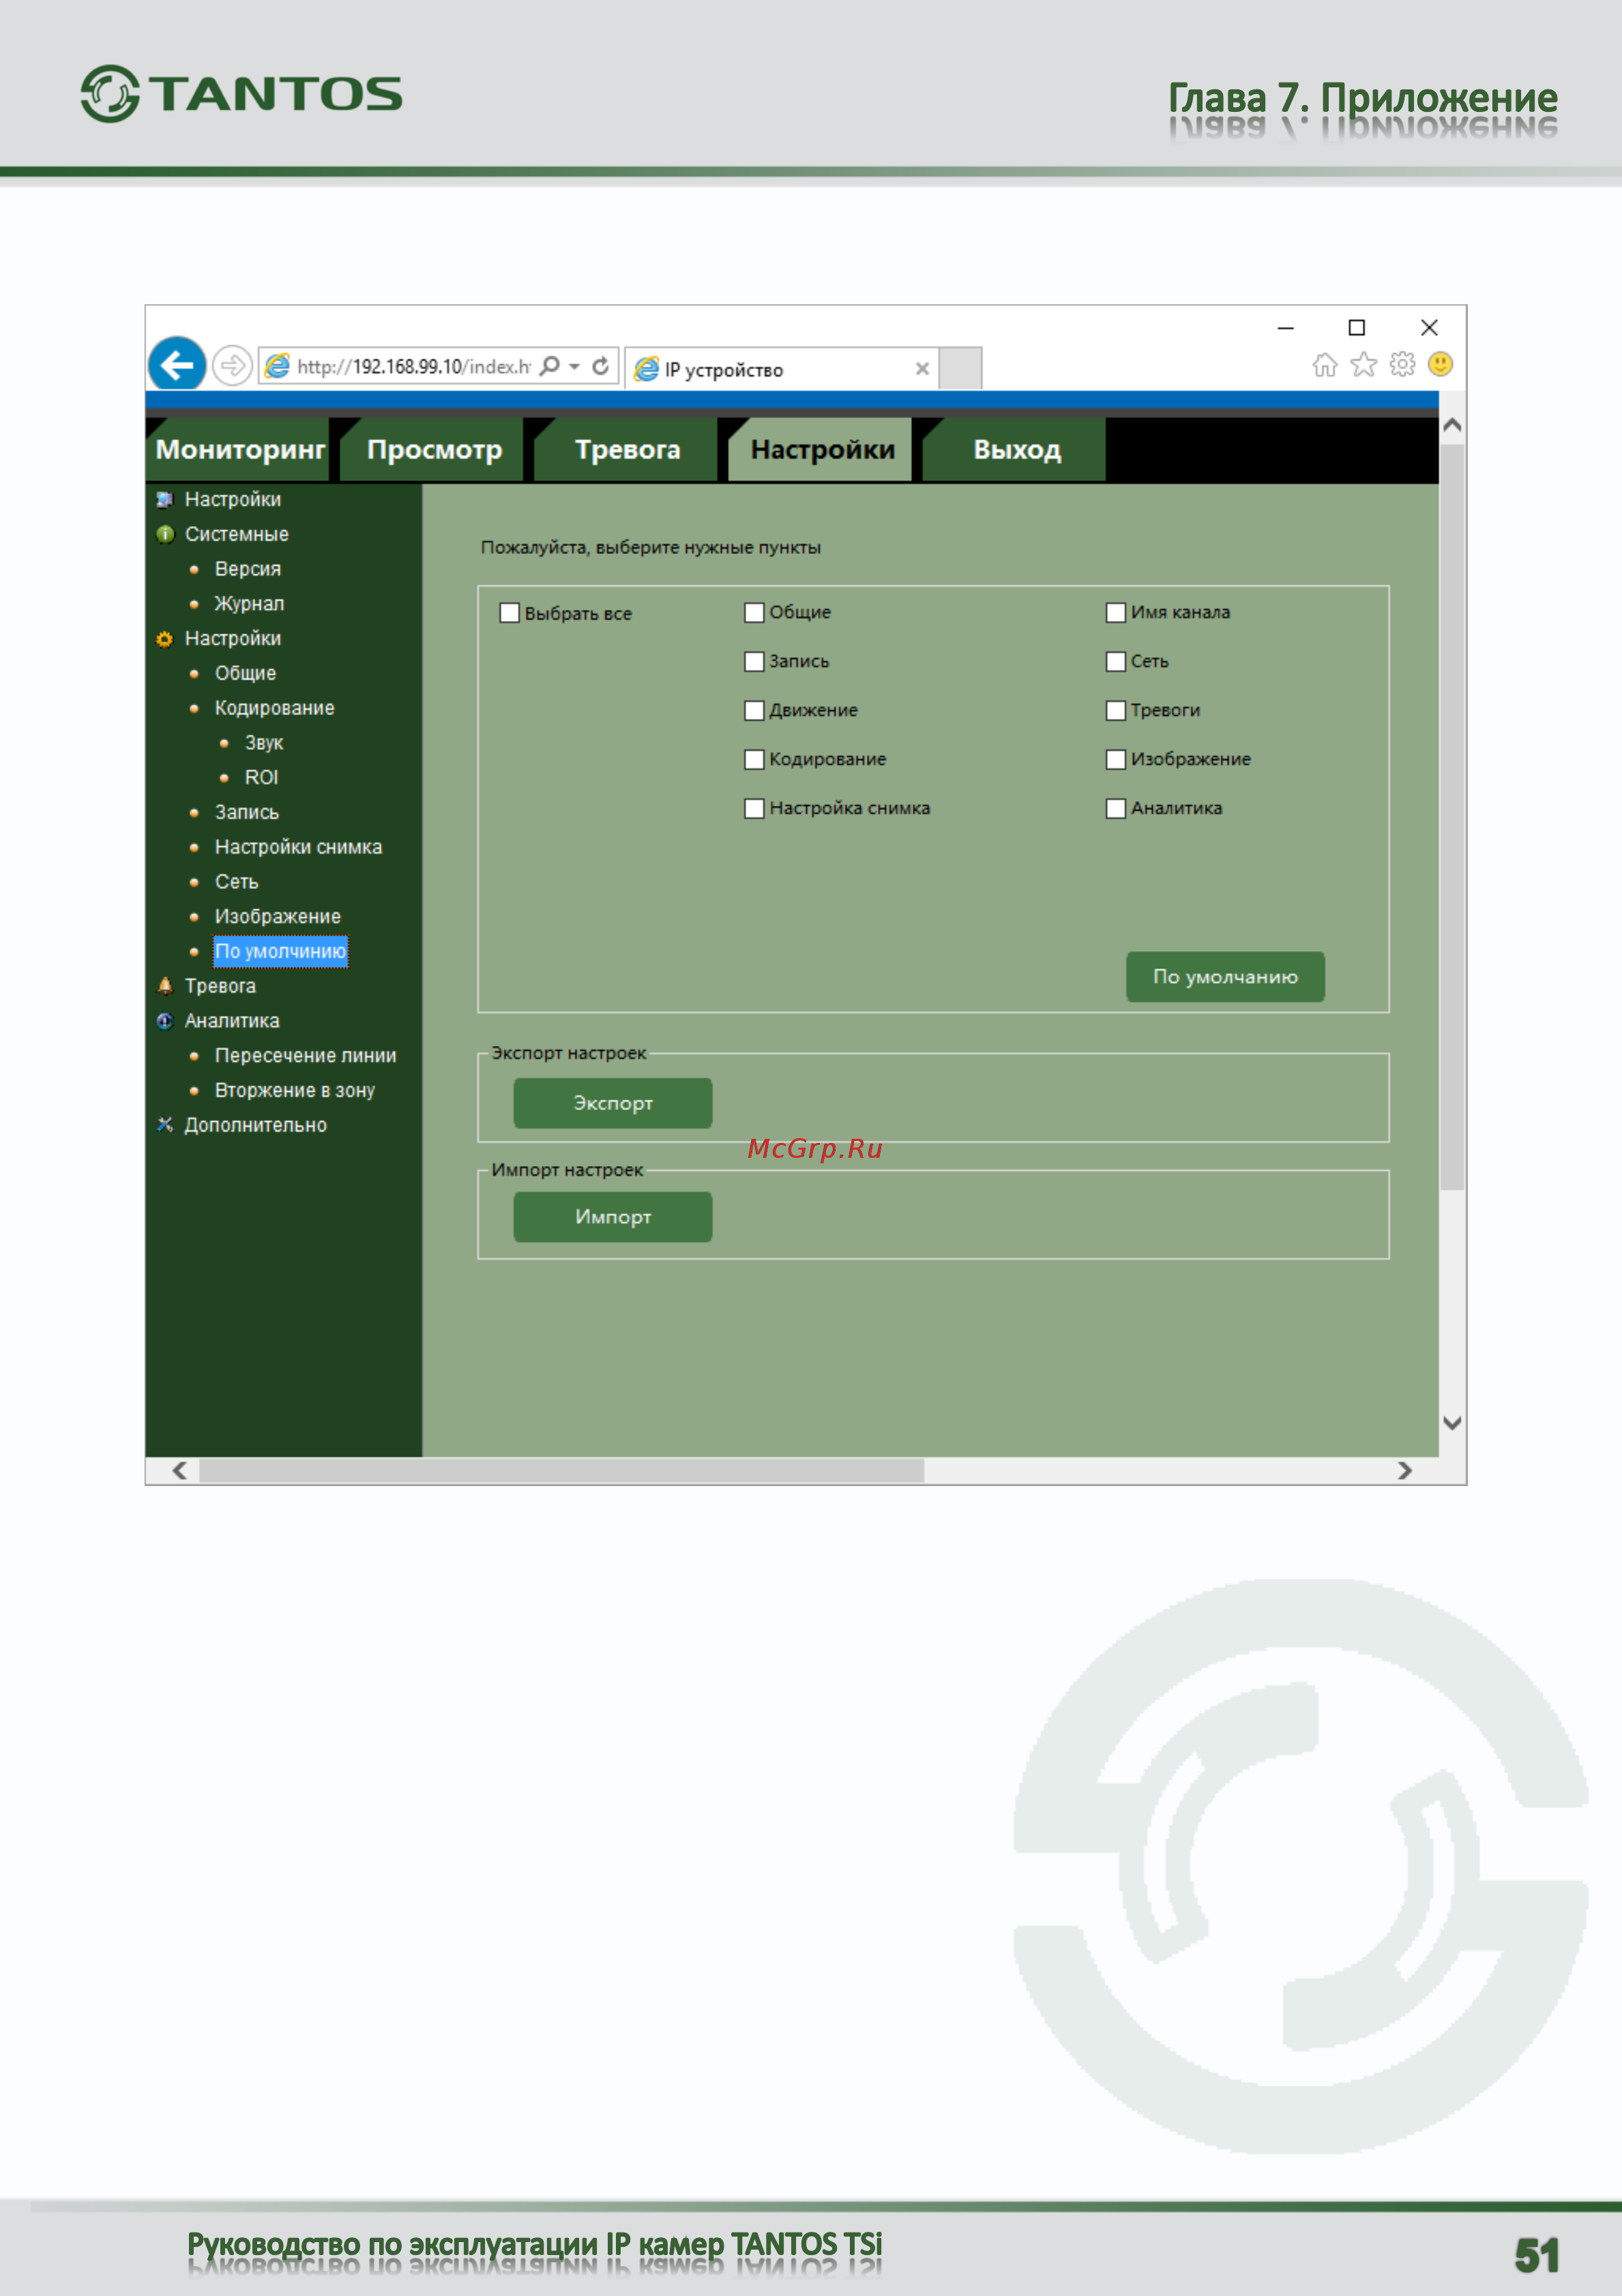Expand the Аналитика sidebar section

[232, 1021]
